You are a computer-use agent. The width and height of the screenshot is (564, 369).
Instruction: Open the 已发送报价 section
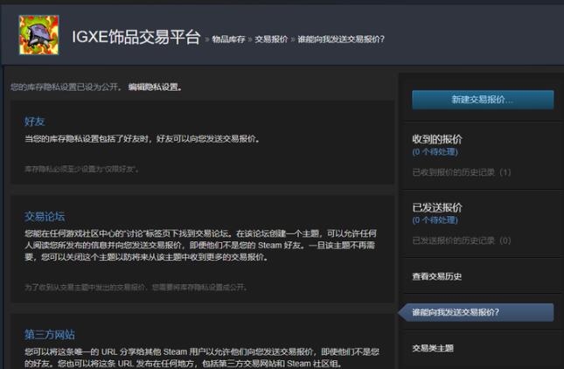(437, 207)
